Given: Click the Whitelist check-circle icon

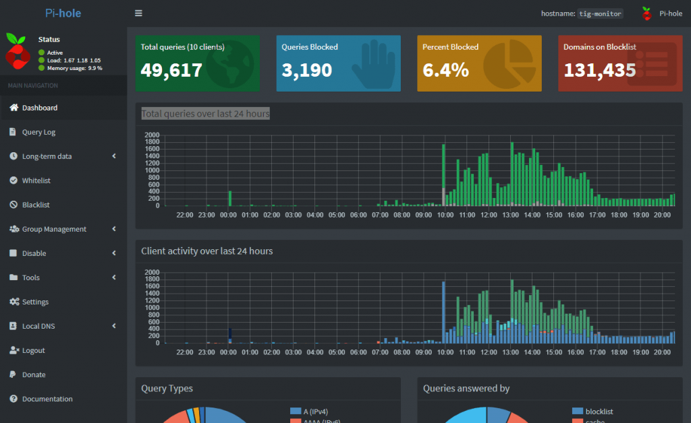Looking at the screenshot, I should 13,181.
